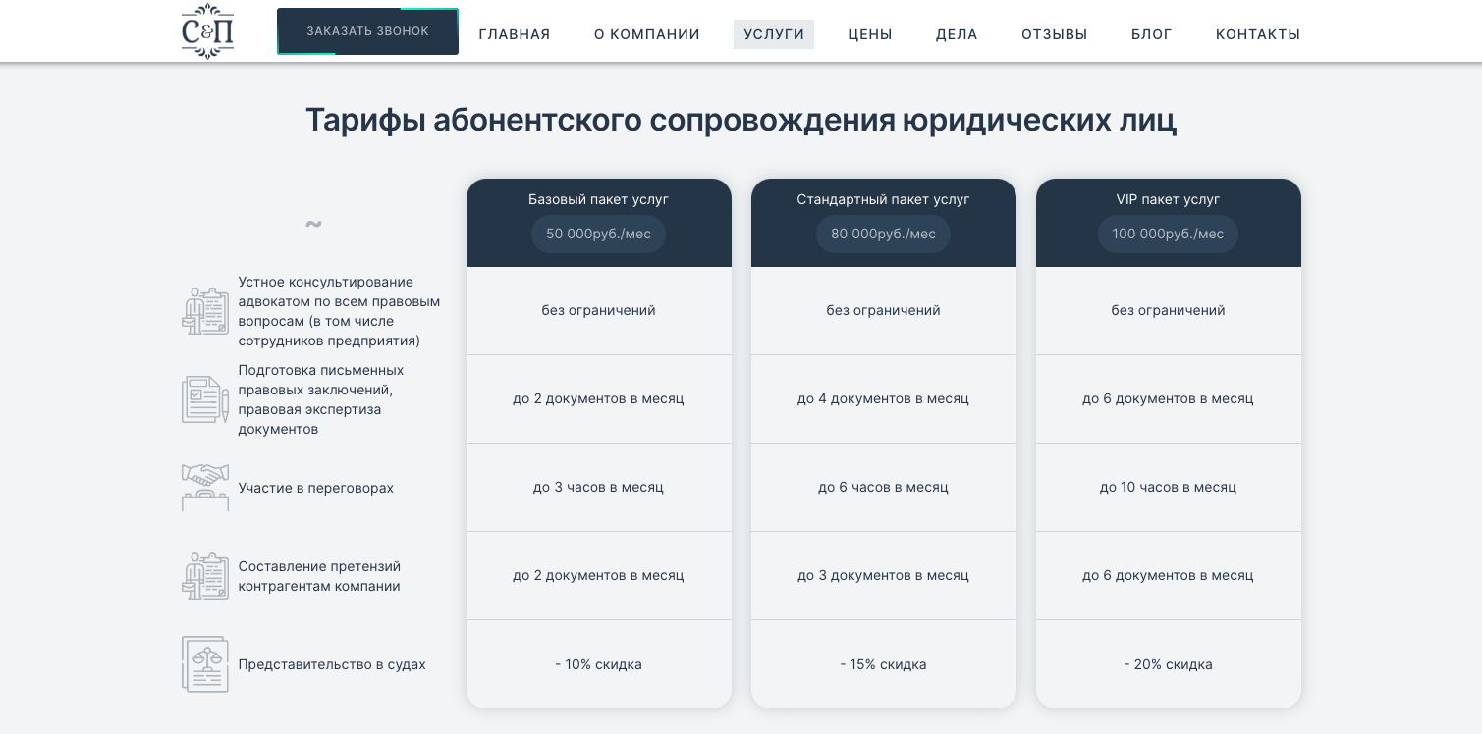Select the Услуги menu item

(774, 34)
